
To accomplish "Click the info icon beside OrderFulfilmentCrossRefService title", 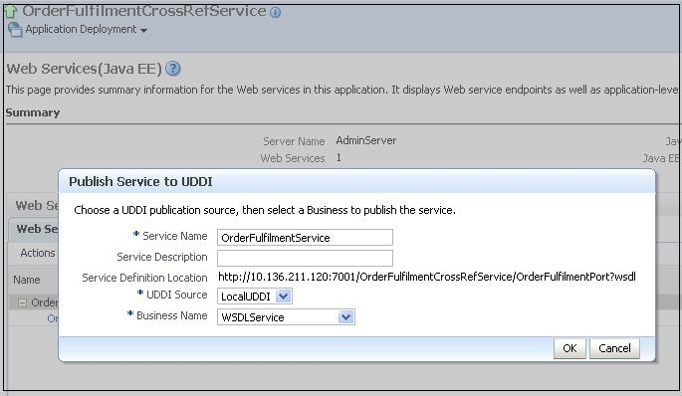I will pyautogui.click(x=276, y=12).
